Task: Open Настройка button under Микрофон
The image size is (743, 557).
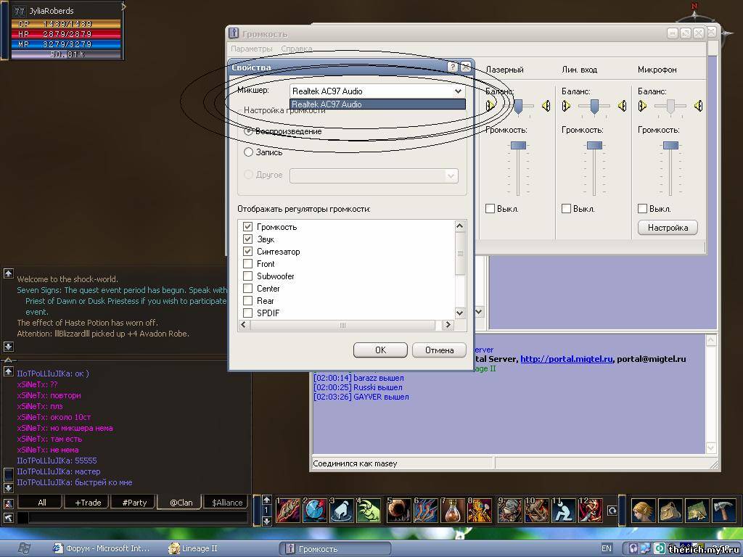Action: point(668,228)
